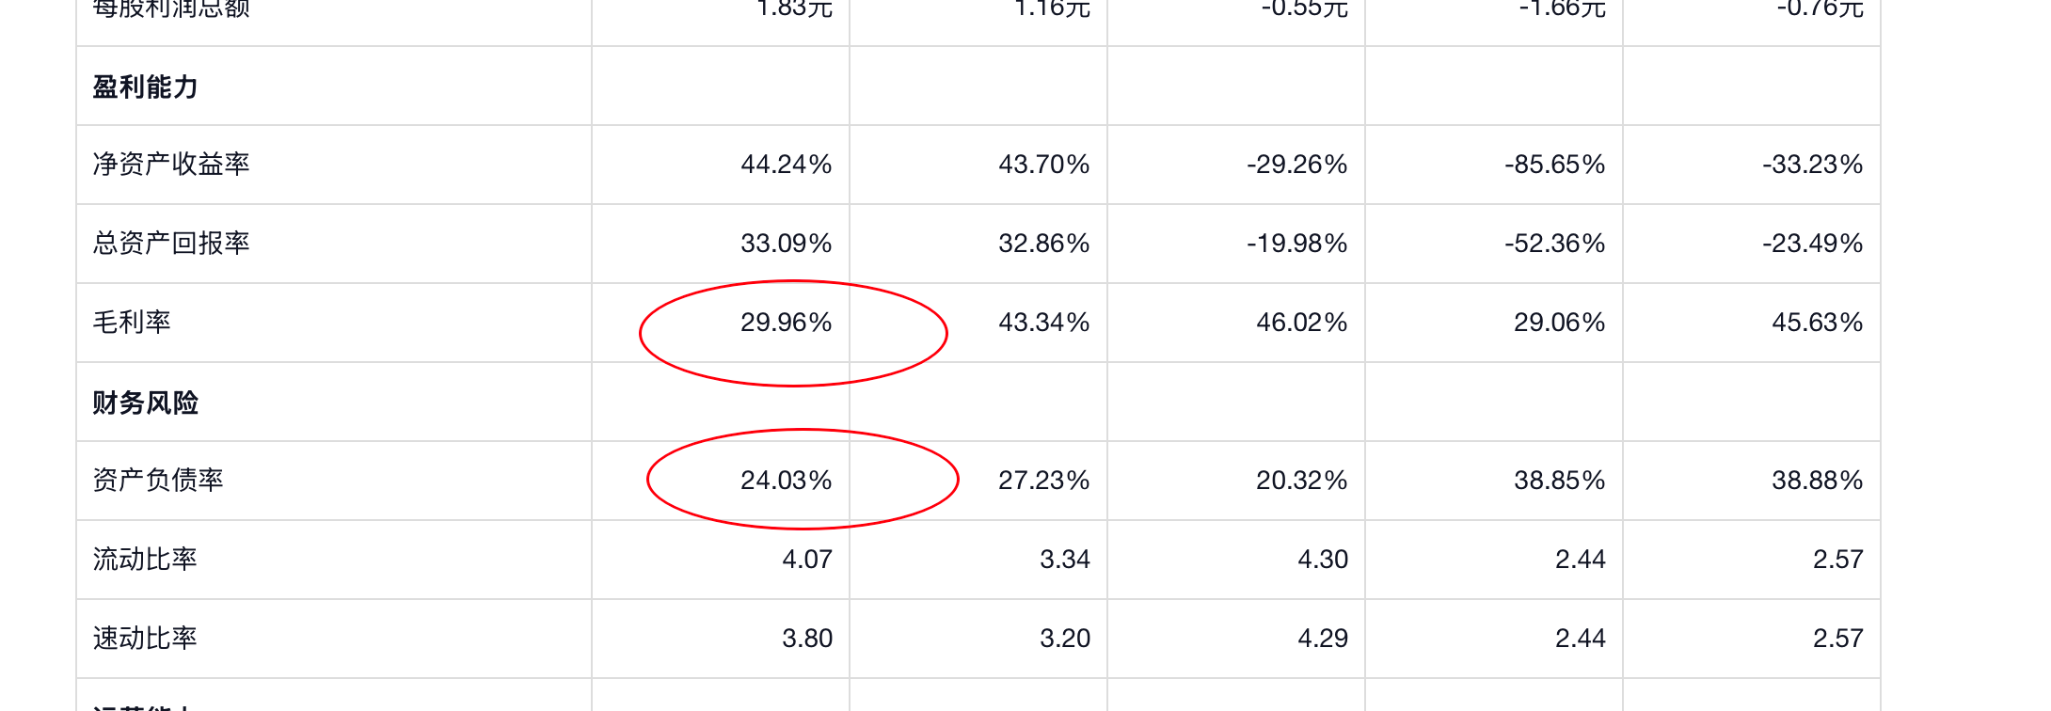Select the 净资产收益率 row label
Viewport: 2051px width, 711px height.
point(171,165)
